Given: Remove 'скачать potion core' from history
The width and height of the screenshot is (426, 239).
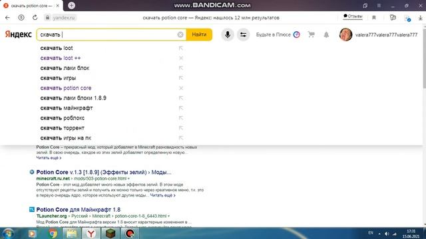Looking at the screenshot, I should click(x=181, y=88).
